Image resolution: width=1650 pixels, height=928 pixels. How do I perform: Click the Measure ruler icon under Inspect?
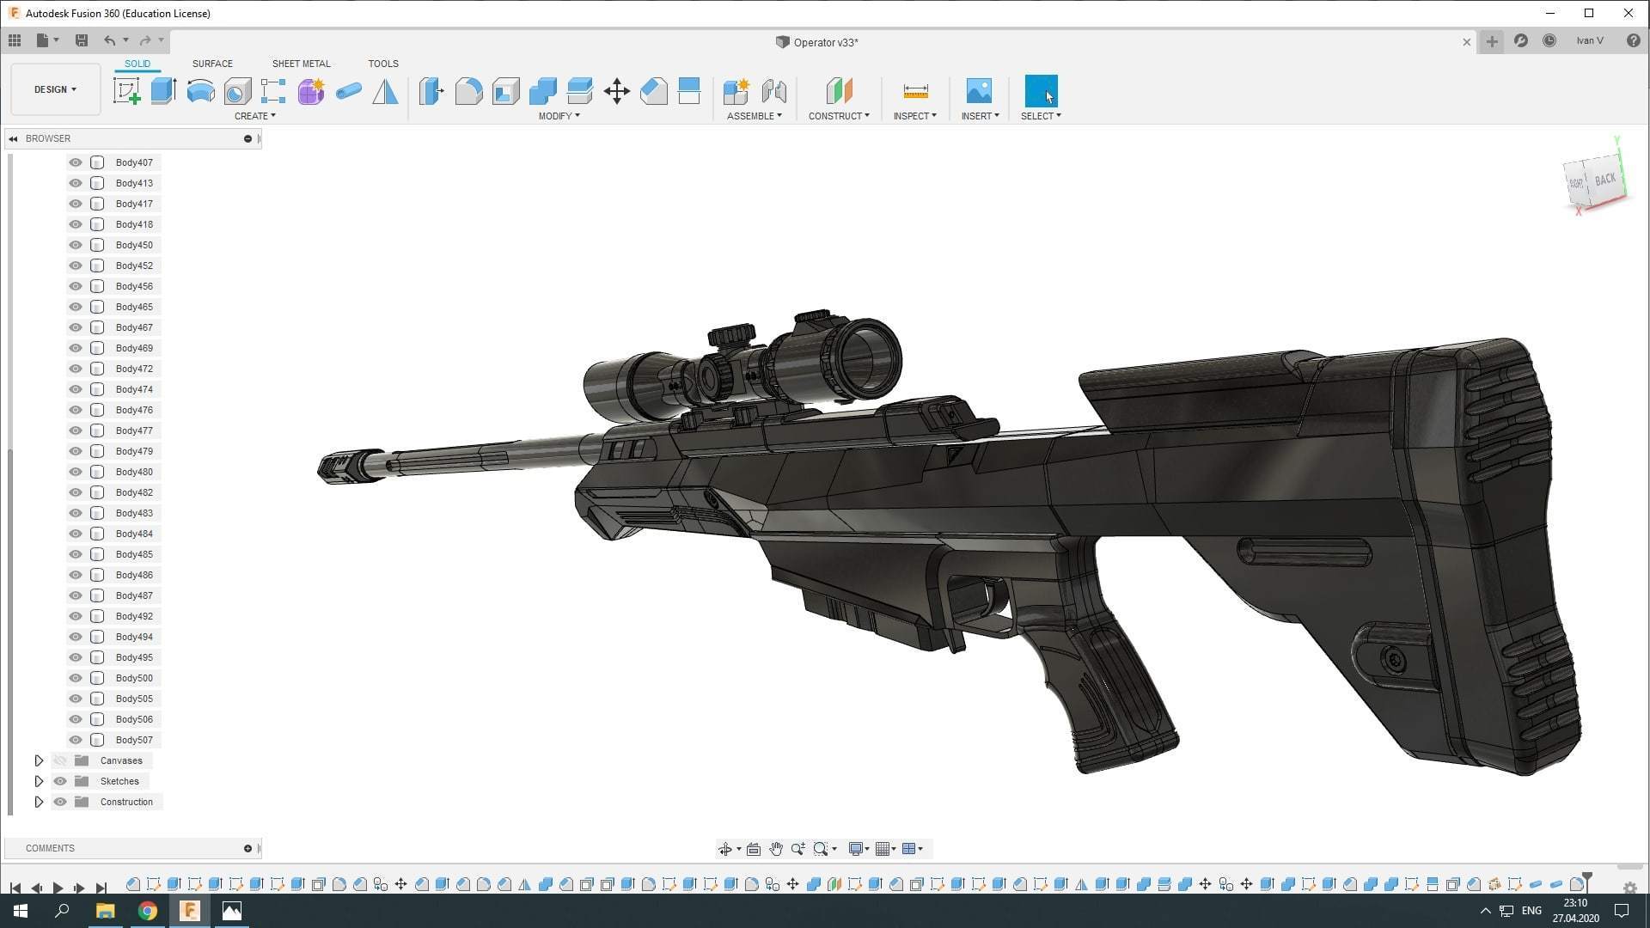click(915, 91)
